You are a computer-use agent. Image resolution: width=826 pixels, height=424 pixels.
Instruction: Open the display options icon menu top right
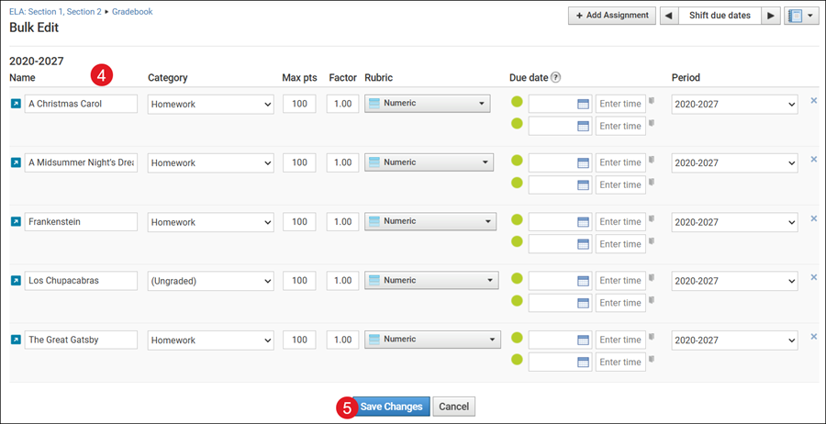click(x=801, y=16)
